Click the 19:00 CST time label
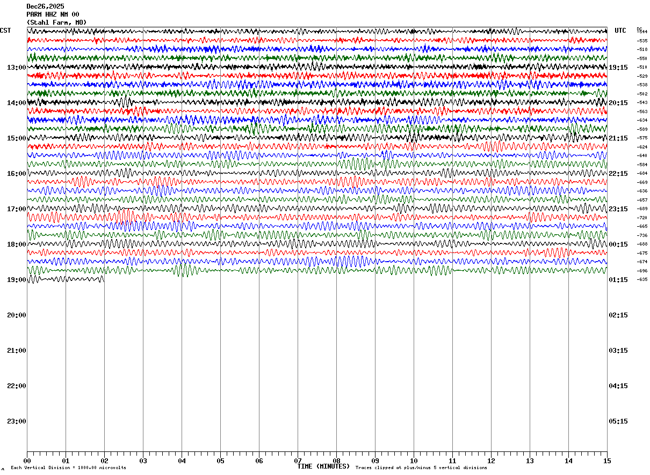This screenshot has width=650, height=475. pos(17,280)
